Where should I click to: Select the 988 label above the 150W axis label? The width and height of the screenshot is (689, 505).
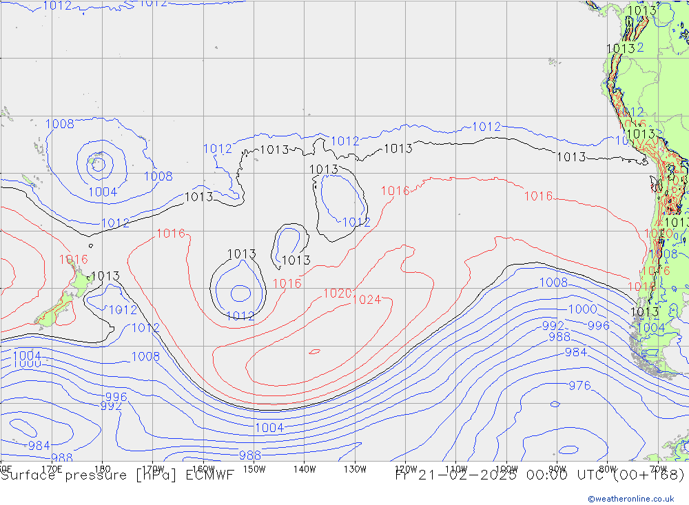click(x=250, y=455)
